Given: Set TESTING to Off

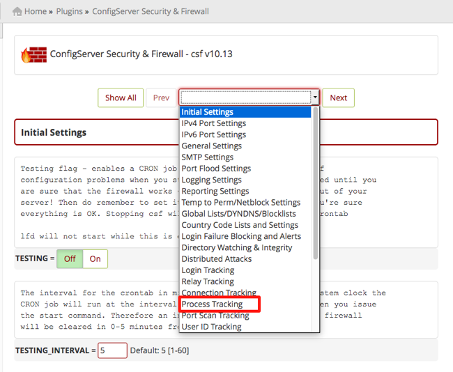Looking at the screenshot, I should [70, 258].
